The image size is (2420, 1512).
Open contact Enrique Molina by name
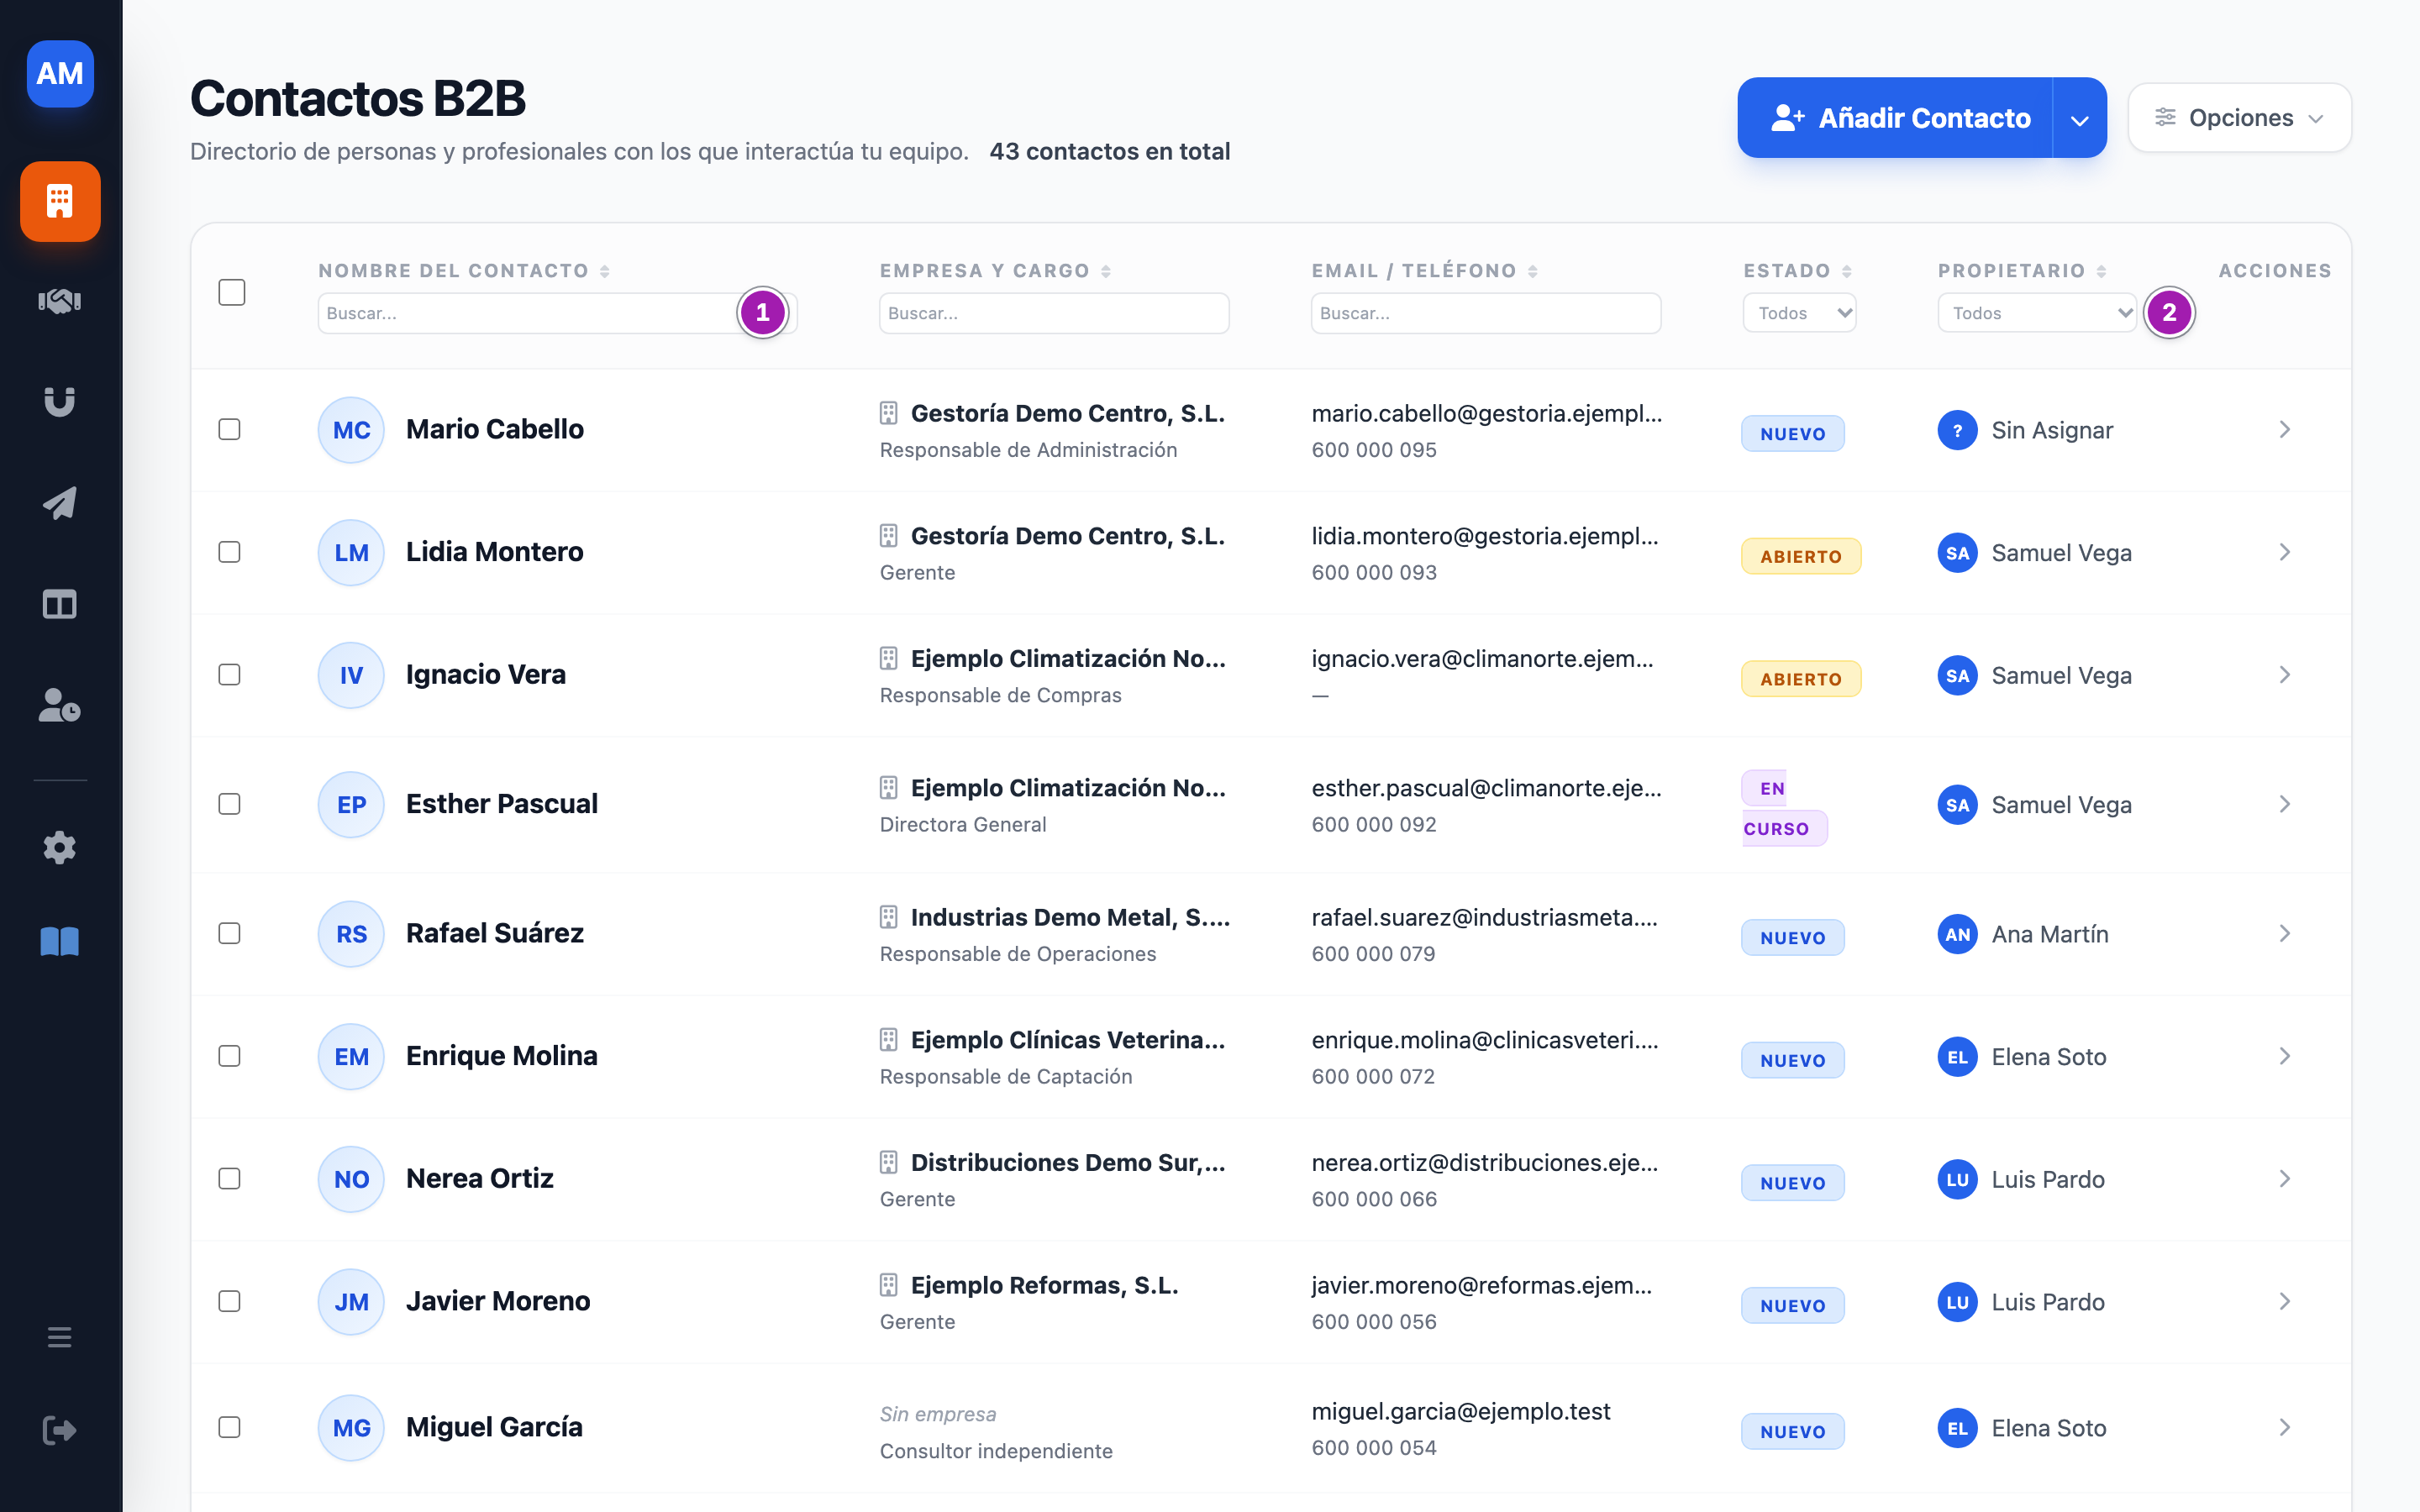coord(502,1056)
